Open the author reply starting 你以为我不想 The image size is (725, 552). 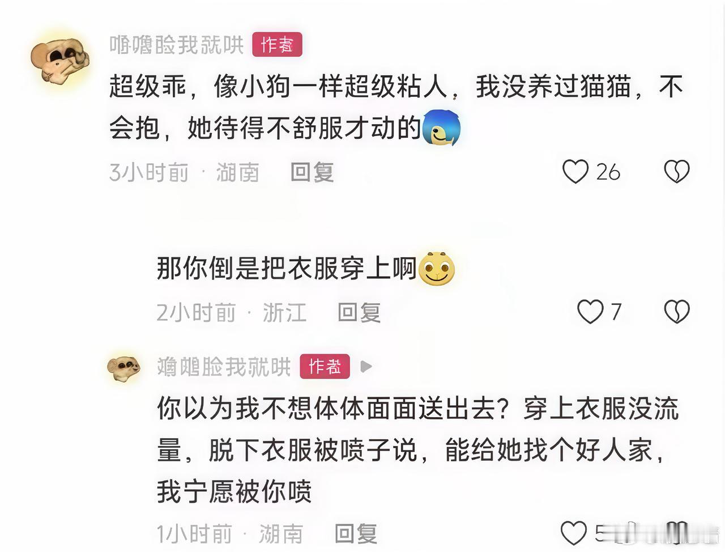(418, 450)
